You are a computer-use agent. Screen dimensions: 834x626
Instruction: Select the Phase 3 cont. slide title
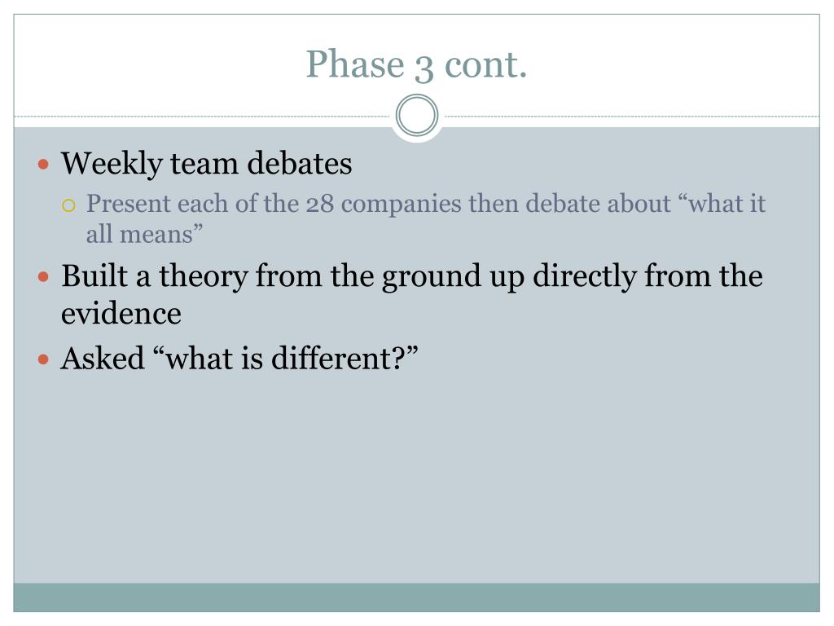pyautogui.click(x=416, y=64)
